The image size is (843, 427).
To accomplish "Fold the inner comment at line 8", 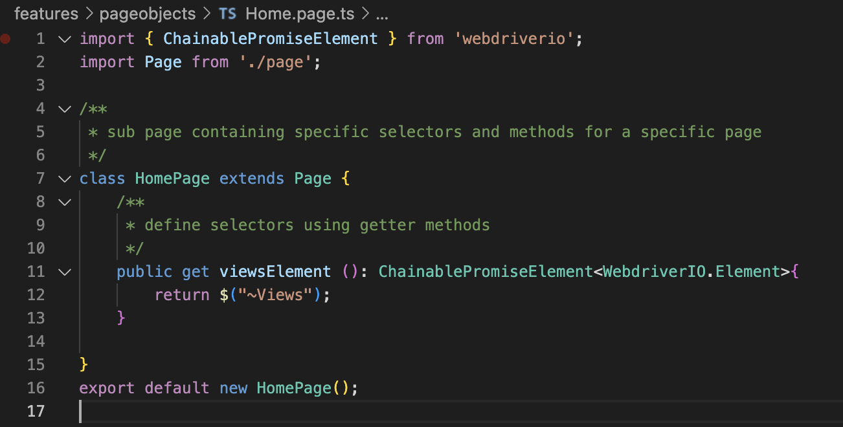I will [x=64, y=202].
